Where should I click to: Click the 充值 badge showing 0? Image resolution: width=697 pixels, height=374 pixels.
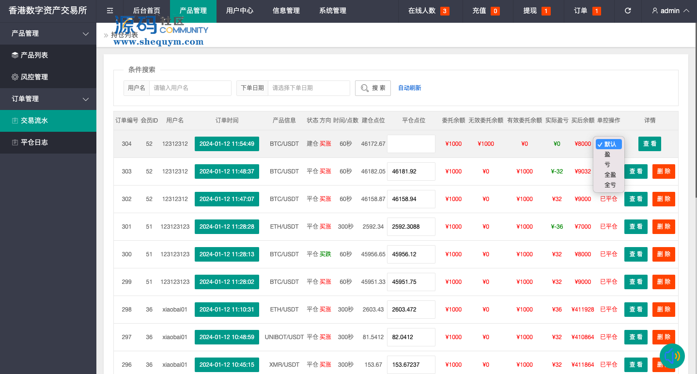[x=495, y=11]
